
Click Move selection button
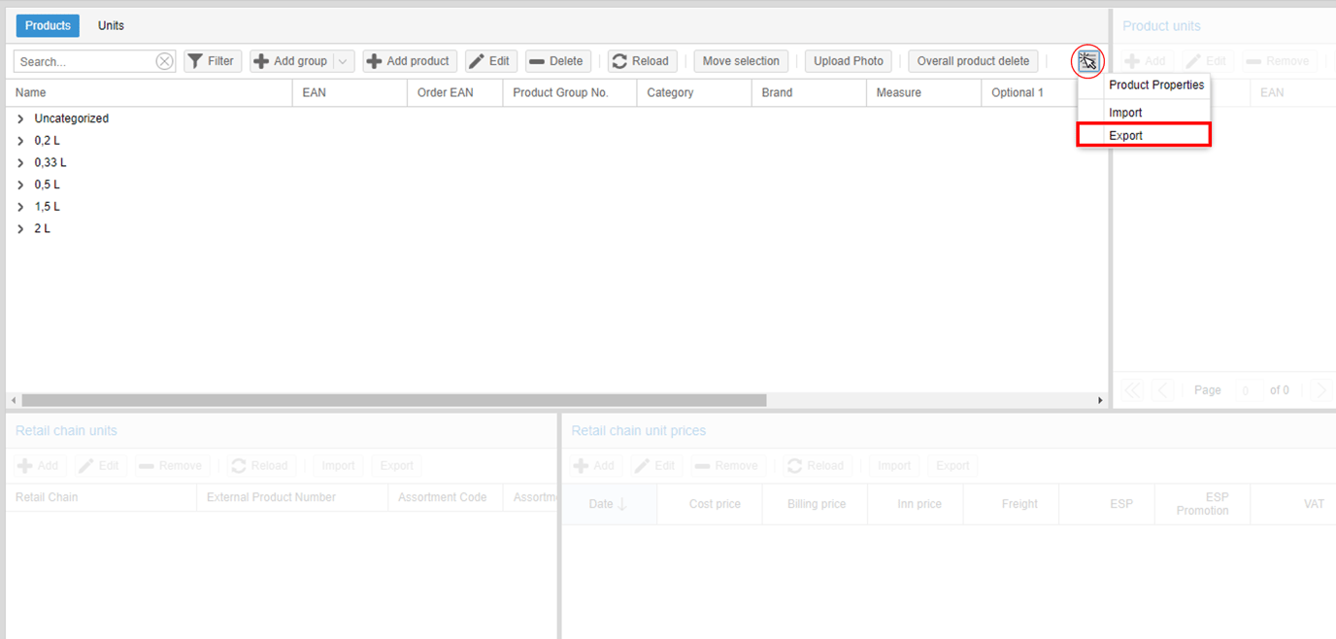741,61
